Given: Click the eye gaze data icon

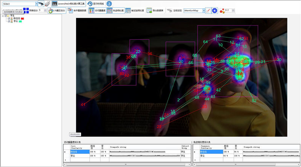Looking at the screenshot, I should tap(41, 4).
